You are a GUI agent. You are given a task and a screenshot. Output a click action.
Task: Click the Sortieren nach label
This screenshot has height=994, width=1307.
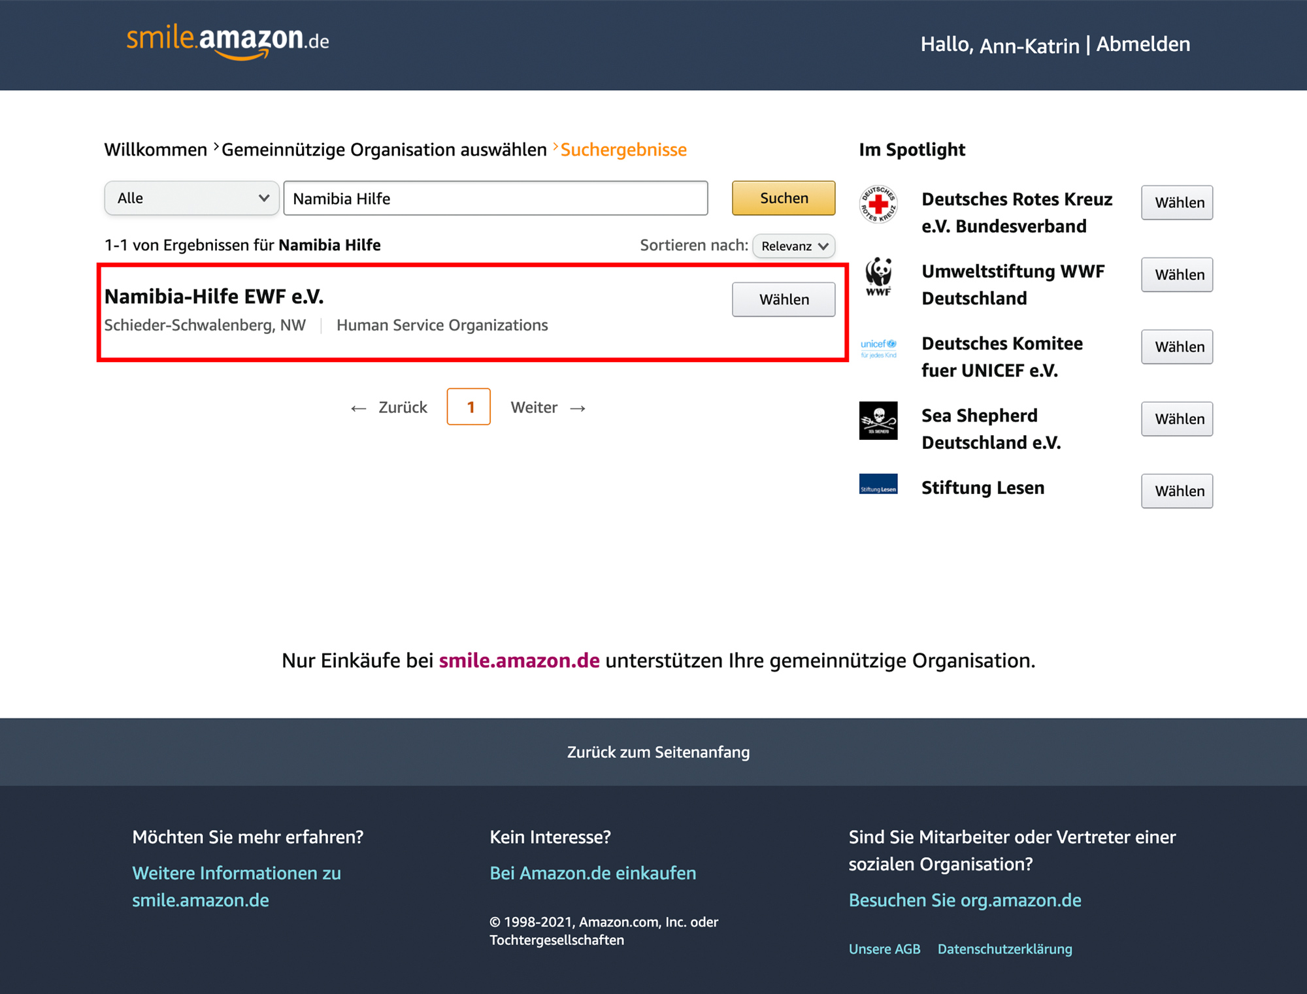tap(694, 245)
